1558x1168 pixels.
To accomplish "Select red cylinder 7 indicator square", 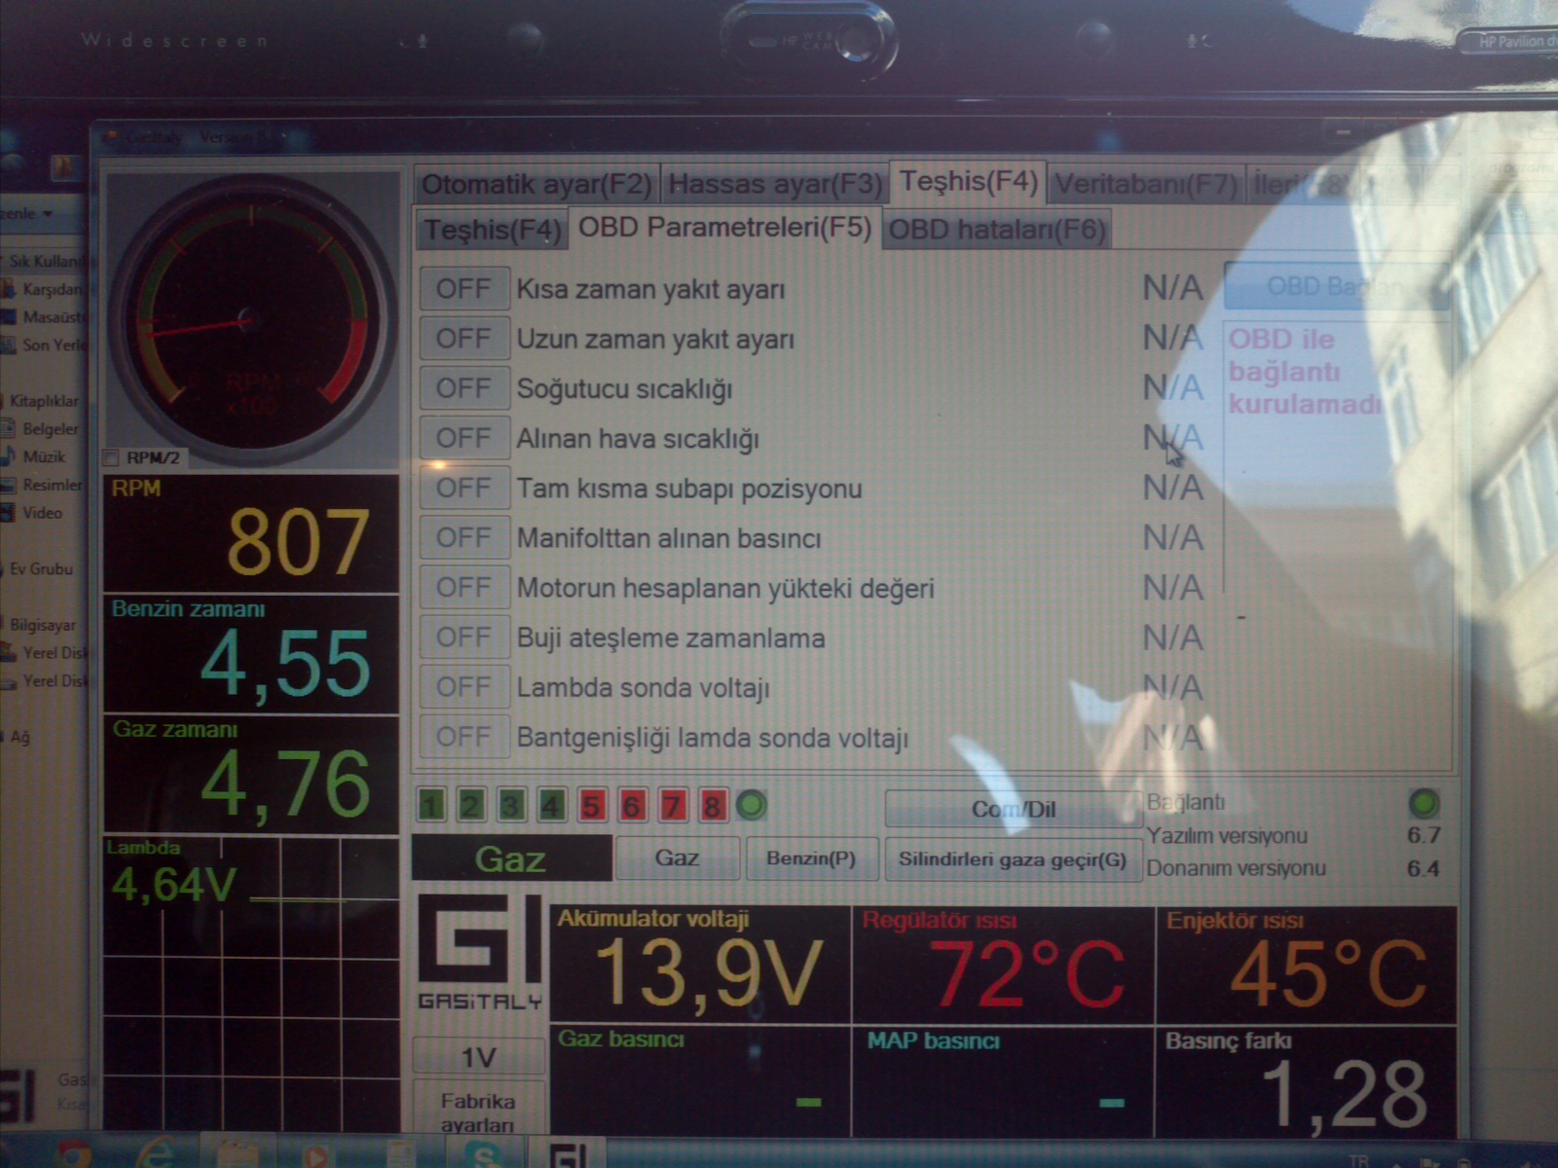I will coord(672,805).
